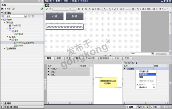Screen dimensions: 172x109
Task: Click the 反转 button on canvas
Action: point(75,16)
